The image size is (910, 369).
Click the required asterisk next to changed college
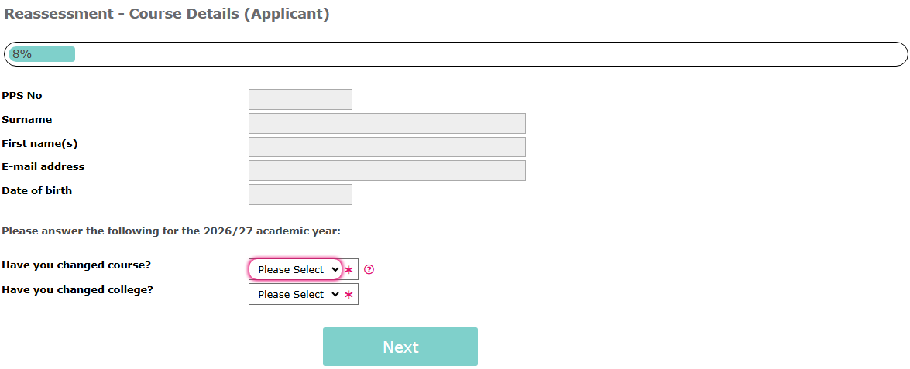point(349,295)
